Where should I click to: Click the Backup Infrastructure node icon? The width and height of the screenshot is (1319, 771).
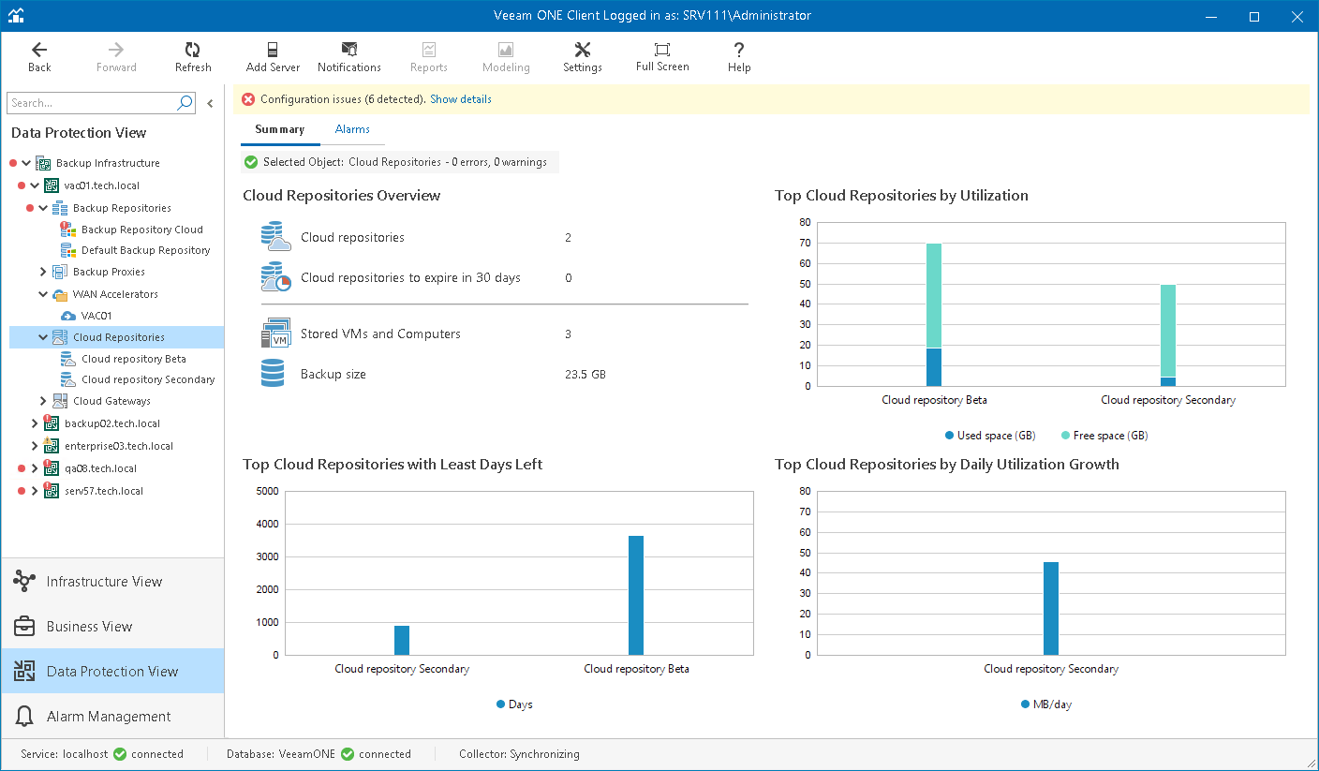click(43, 163)
